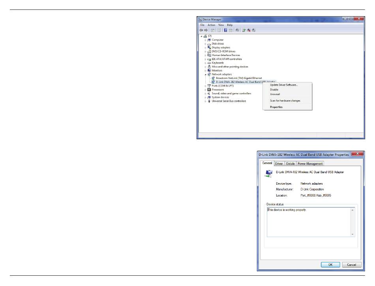Expand the Universal Serial Bus controllers node
375x286 pixels.
(205, 101)
